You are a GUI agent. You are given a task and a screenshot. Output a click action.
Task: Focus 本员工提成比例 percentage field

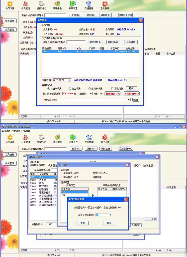[102, 215]
